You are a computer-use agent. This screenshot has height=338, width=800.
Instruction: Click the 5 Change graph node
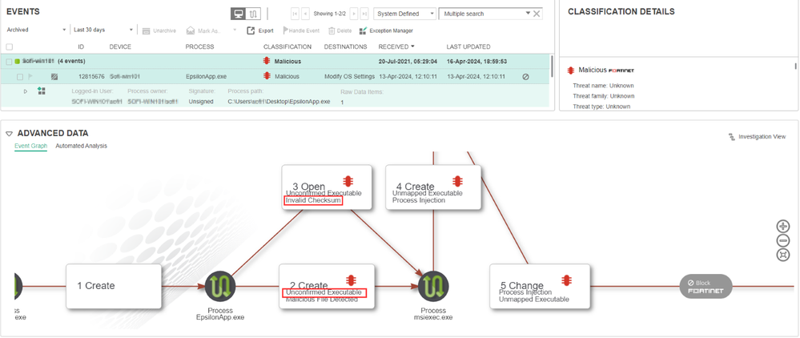click(x=540, y=286)
